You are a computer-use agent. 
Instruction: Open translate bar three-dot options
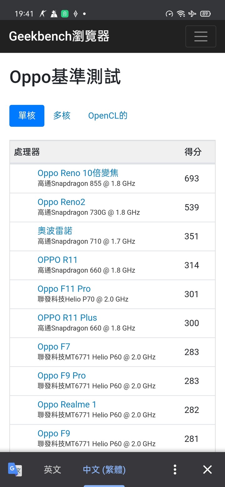[175, 470]
